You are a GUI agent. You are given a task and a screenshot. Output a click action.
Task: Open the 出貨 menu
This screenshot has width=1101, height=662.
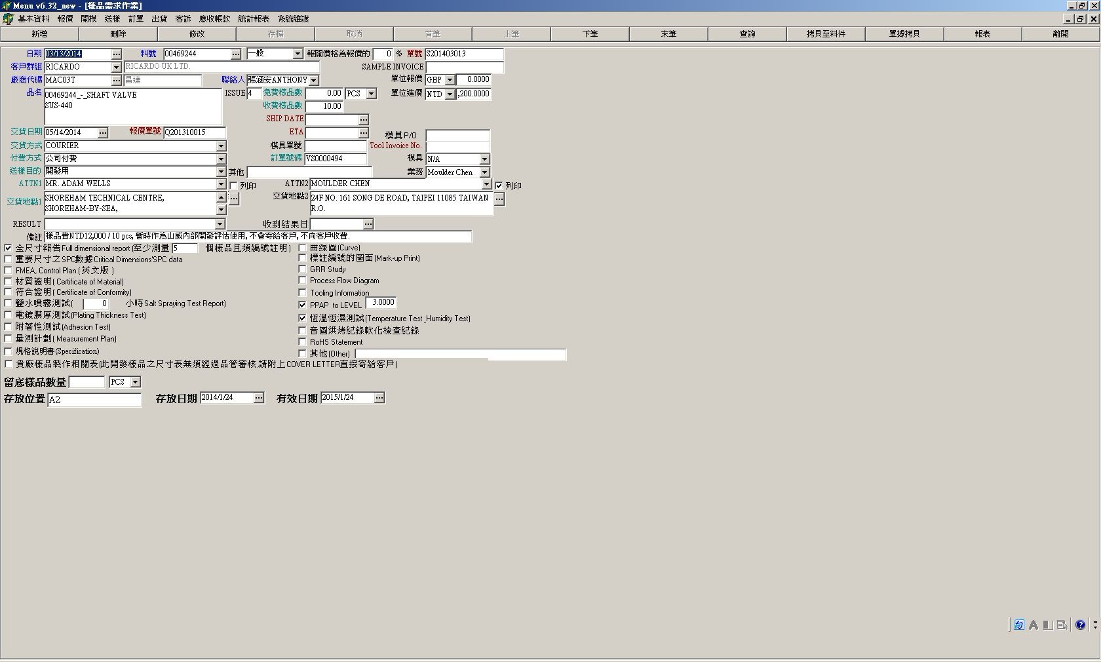pos(159,18)
